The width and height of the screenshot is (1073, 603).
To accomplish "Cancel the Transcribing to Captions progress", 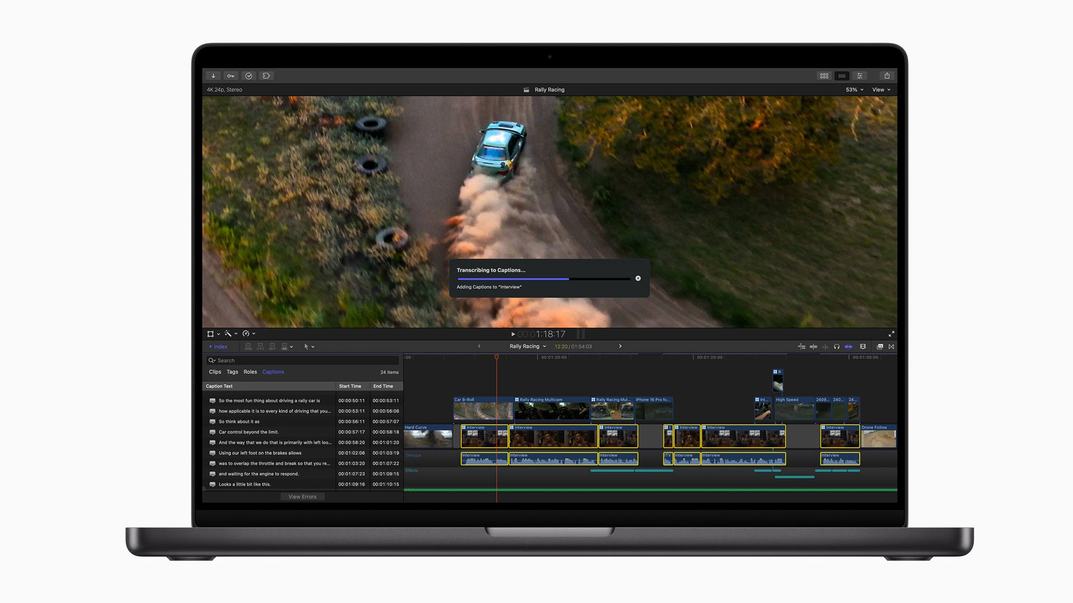I will (x=638, y=278).
